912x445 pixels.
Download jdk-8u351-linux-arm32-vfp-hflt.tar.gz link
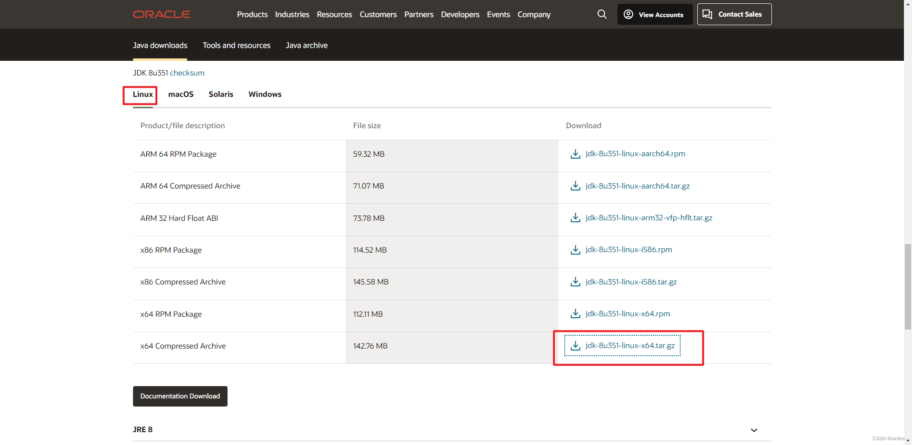tap(649, 218)
